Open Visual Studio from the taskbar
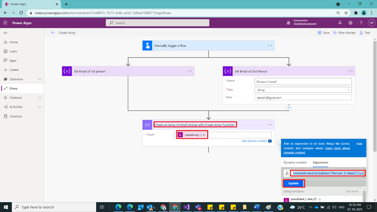The width and height of the screenshot is (377, 212). pos(187,207)
